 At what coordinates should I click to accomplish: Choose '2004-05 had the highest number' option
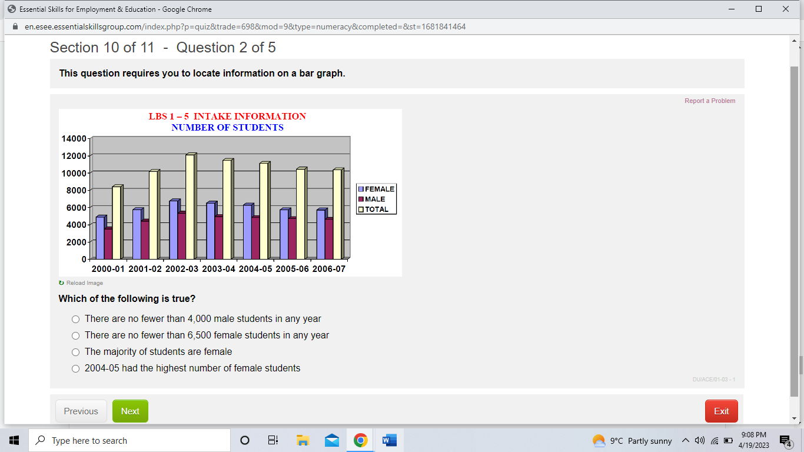(75, 368)
